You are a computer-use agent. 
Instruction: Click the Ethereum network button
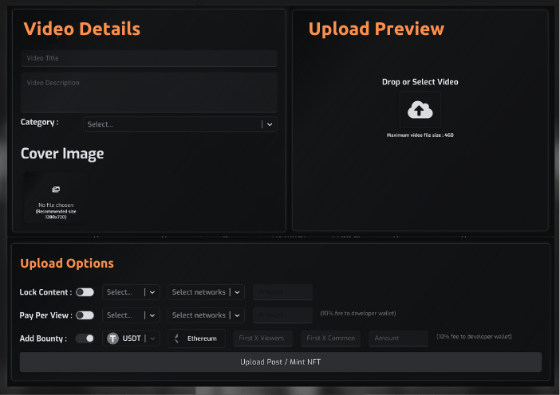pyautogui.click(x=196, y=338)
